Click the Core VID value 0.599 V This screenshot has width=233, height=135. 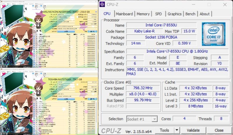click(184, 43)
